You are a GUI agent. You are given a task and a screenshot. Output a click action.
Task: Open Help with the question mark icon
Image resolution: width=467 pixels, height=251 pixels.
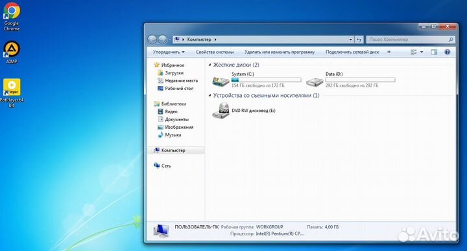tap(447, 52)
